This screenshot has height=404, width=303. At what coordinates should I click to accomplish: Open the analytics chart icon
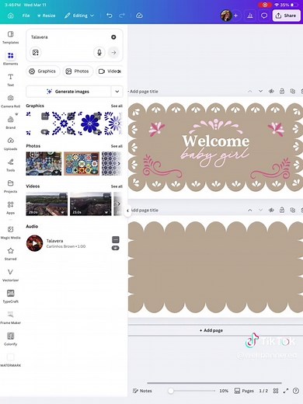[x=250, y=16]
